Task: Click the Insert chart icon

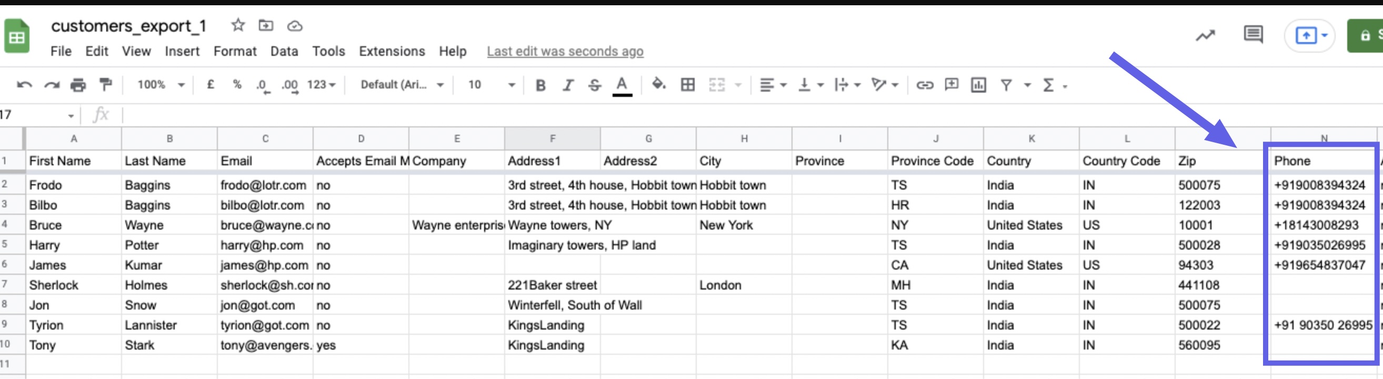Action: (x=979, y=85)
